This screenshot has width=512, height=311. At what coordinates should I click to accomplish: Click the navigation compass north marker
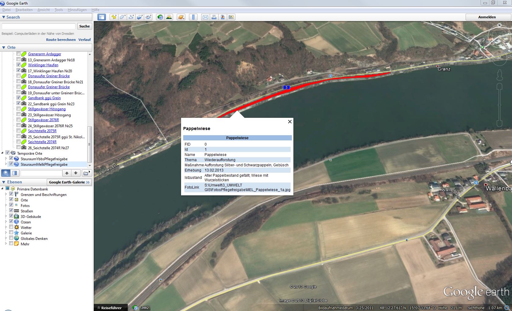tap(499, 25)
